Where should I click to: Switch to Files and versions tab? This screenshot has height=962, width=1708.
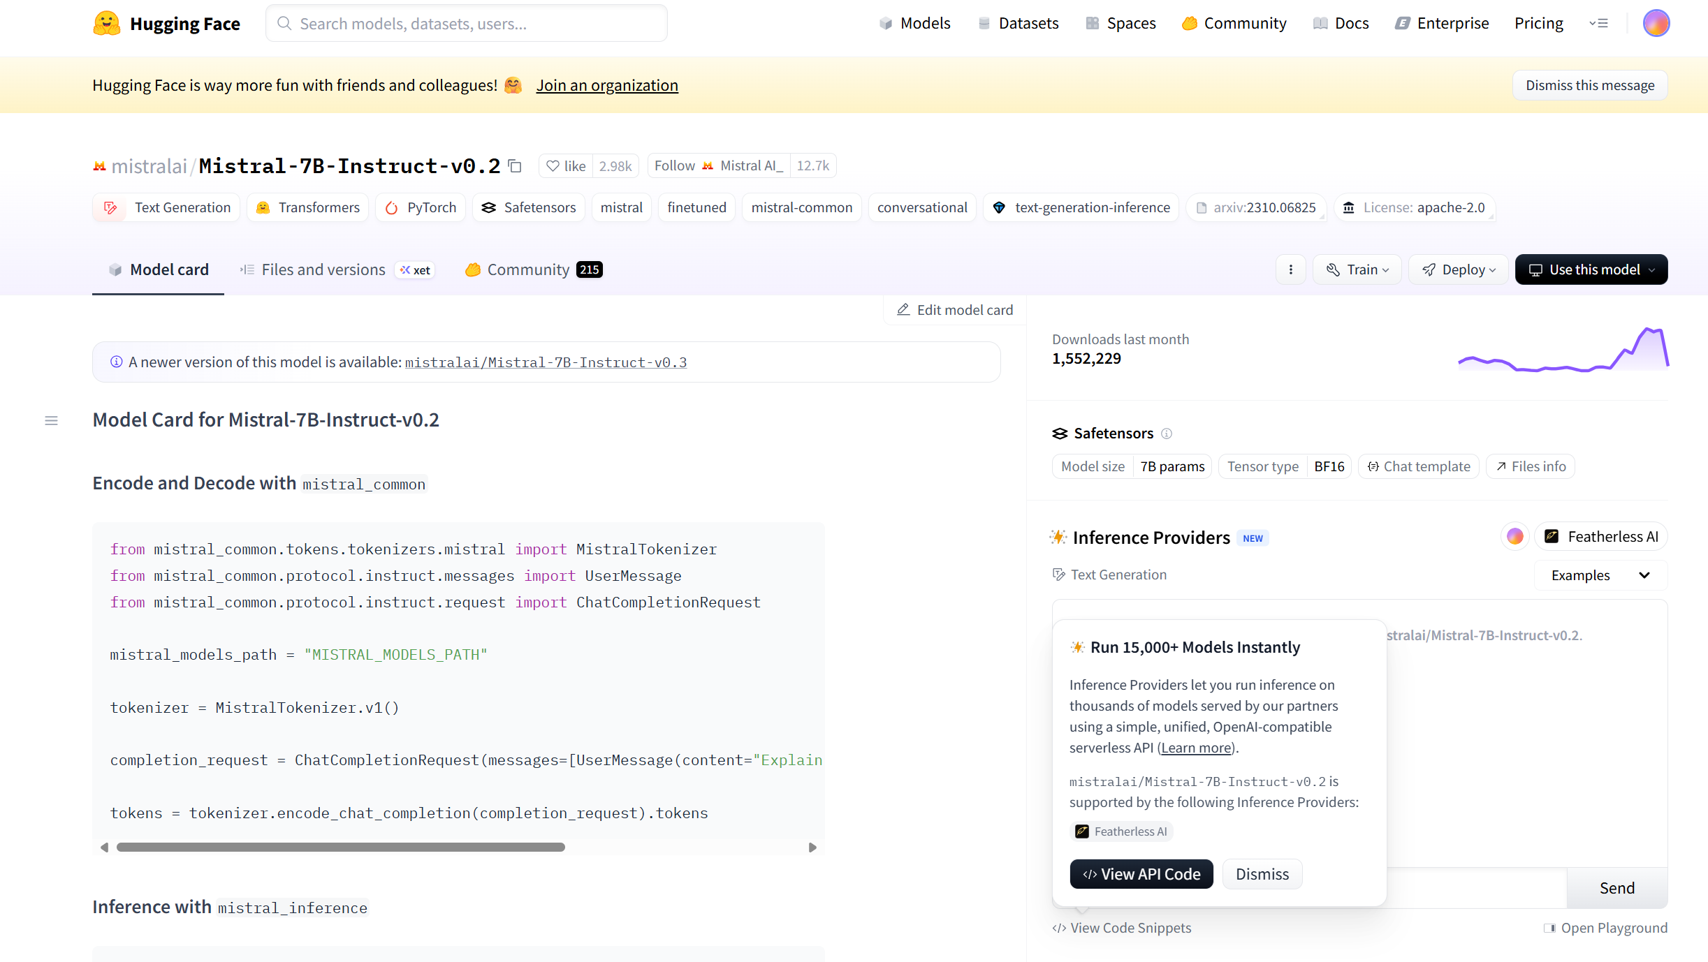[x=337, y=269]
